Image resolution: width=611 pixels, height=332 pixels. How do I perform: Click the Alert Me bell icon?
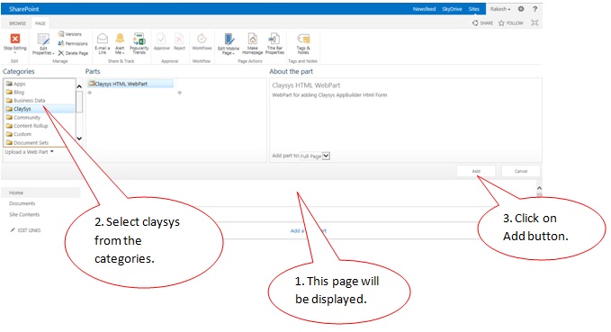click(x=120, y=38)
